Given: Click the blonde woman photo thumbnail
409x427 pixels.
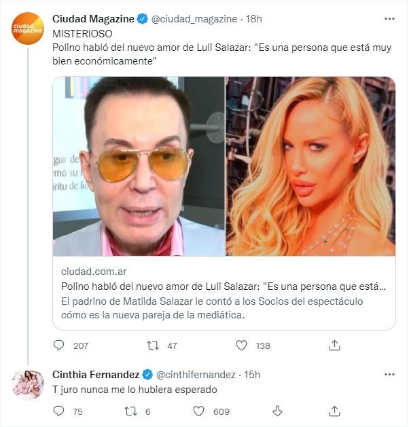Looking at the screenshot, I should tap(310, 166).
